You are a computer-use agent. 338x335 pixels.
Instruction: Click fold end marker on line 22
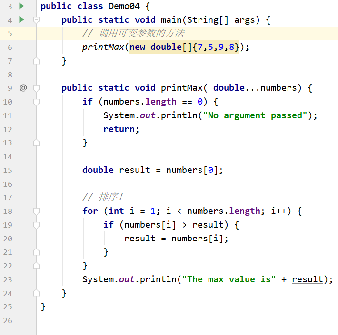click(36, 266)
